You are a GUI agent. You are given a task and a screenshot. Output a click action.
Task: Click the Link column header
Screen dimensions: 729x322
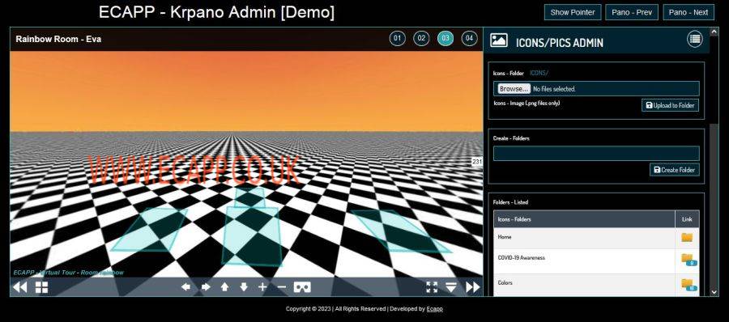[687, 219]
